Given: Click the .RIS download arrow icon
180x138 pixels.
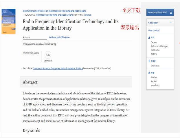Looking at the screenshot, I should (149, 37).
